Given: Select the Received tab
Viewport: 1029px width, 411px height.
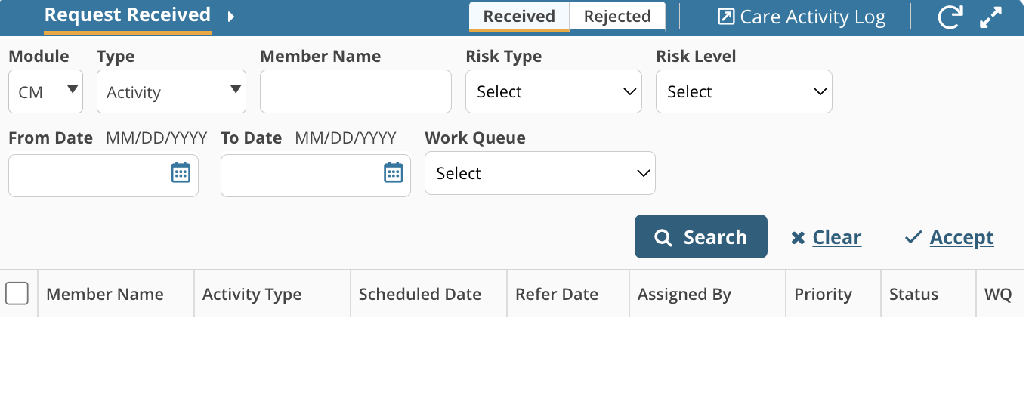Looking at the screenshot, I should [519, 17].
